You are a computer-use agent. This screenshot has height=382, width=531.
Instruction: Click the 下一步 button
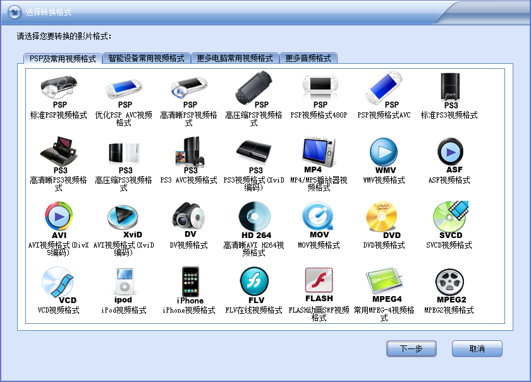click(x=412, y=349)
